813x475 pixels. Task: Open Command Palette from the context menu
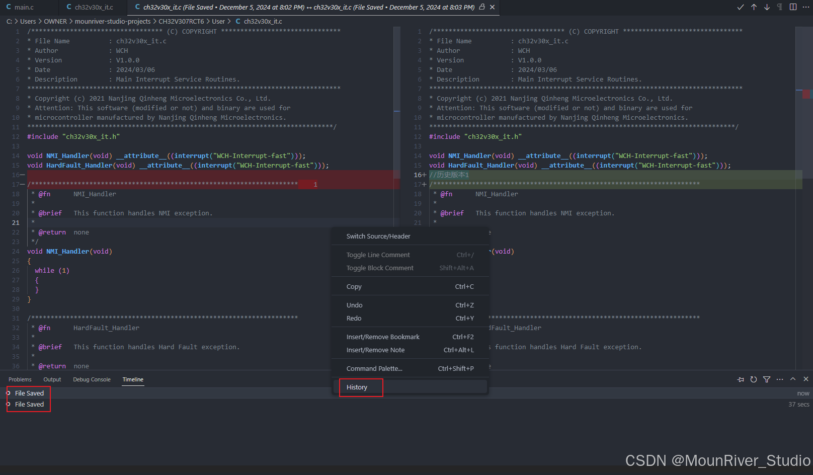410,368
